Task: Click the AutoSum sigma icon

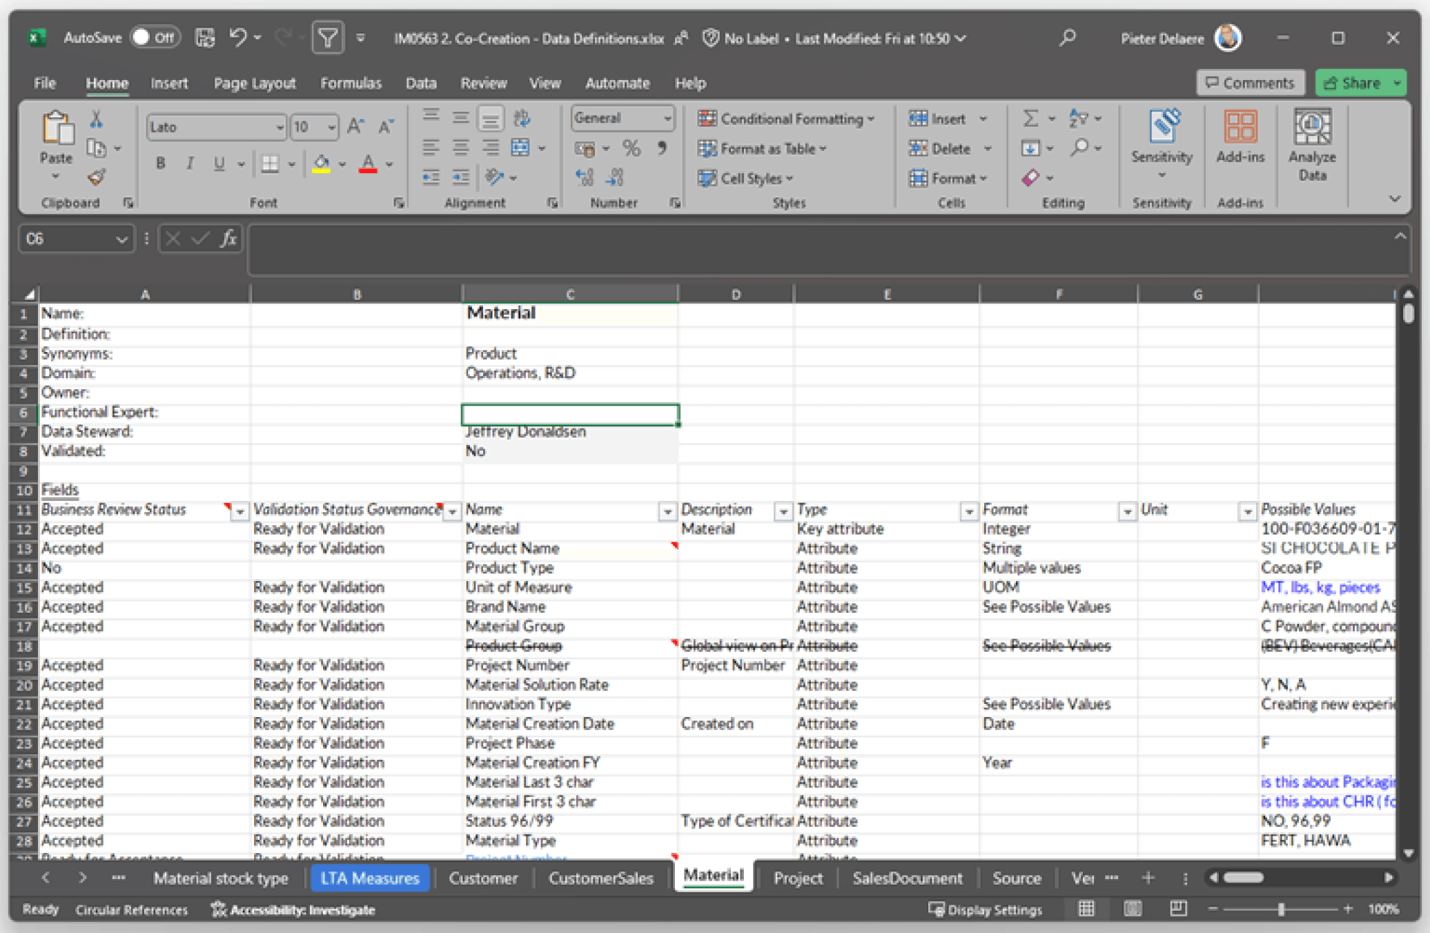Action: tap(1030, 119)
